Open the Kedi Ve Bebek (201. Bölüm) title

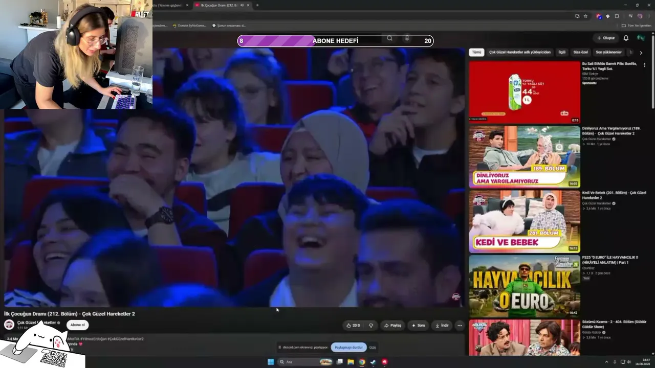[614, 195]
